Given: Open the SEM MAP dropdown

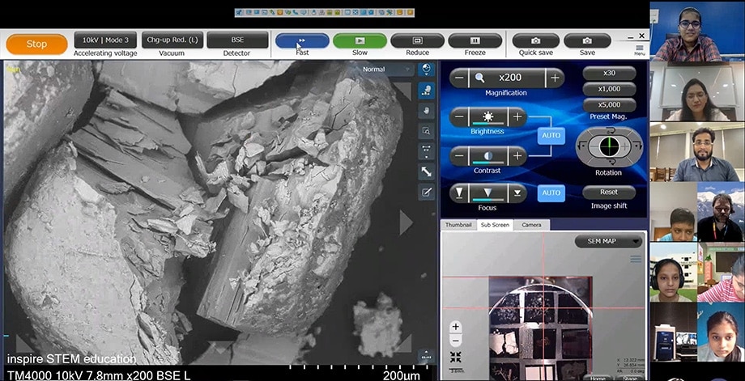Looking at the screenshot, I should point(608,241).
